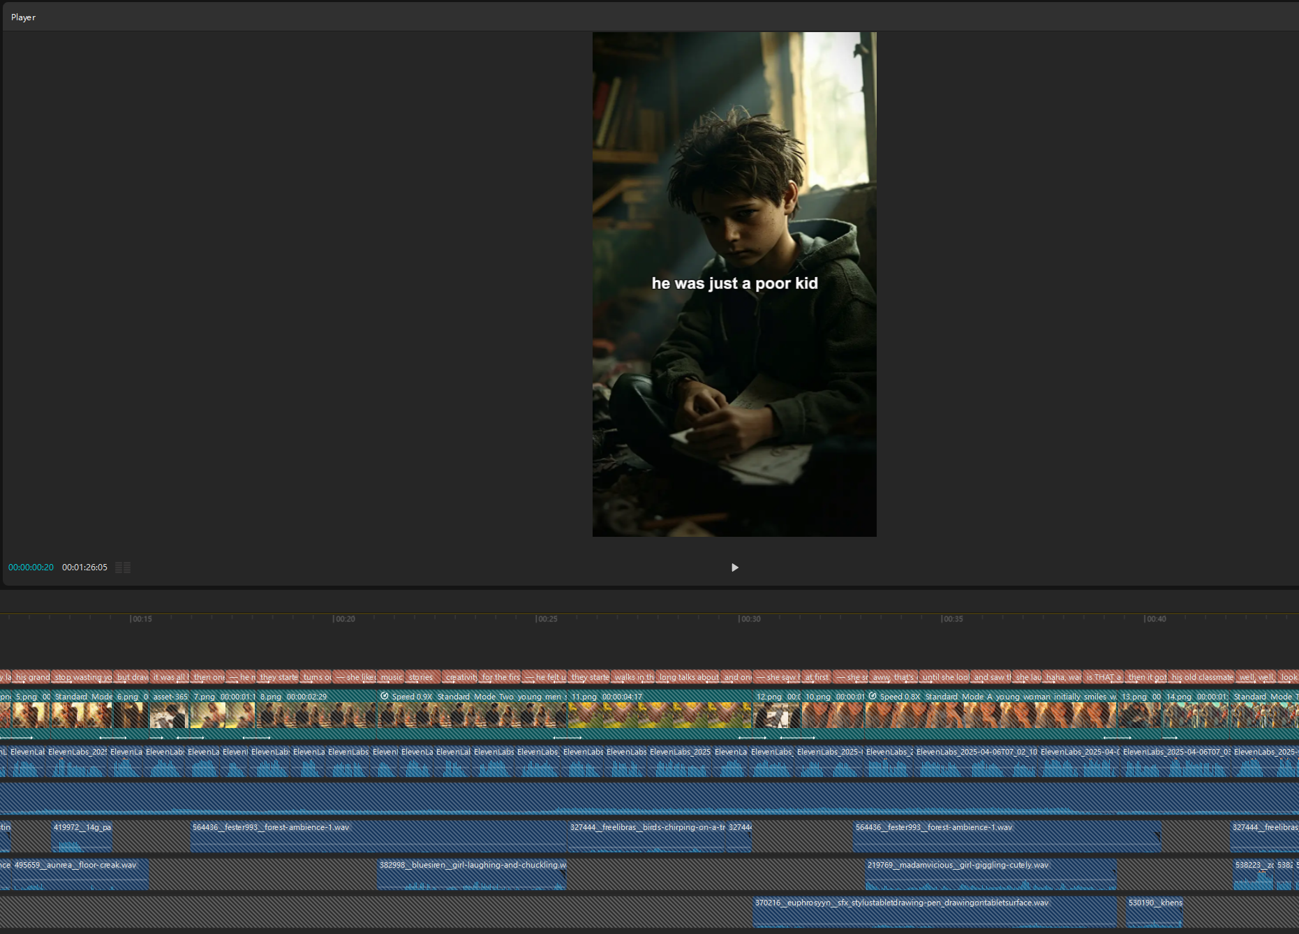Select the 'long talks about' caption clip
Image resolution: width=1299 pixels, height=934 pixels.
pyautogui.click(x=688, y=677)
